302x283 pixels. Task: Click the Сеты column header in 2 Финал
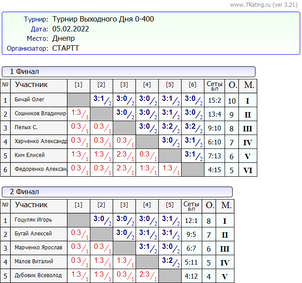[x=191, y=206]
